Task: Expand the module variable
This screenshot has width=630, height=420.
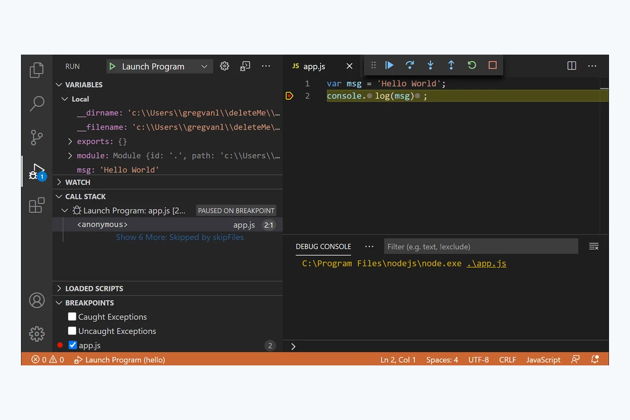Action: [x=70, y=155]
